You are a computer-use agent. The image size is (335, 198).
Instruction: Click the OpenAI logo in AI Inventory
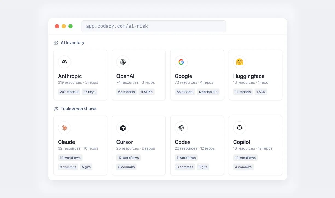(123, 62)
